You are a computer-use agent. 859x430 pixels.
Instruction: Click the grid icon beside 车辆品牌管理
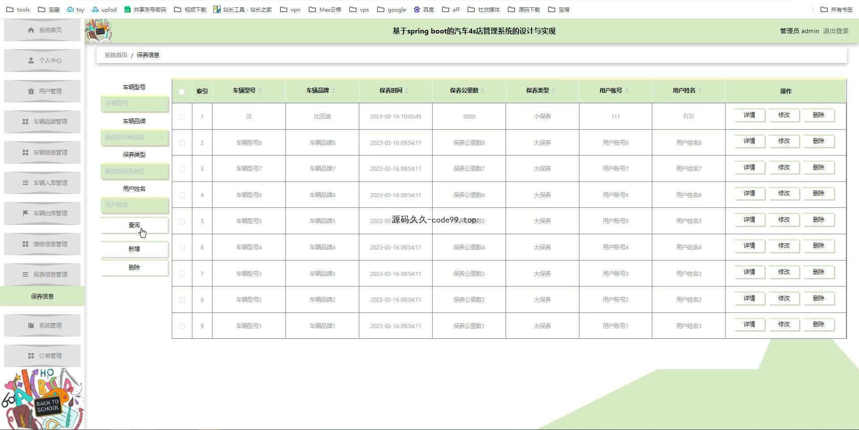[x=26, y=122]
